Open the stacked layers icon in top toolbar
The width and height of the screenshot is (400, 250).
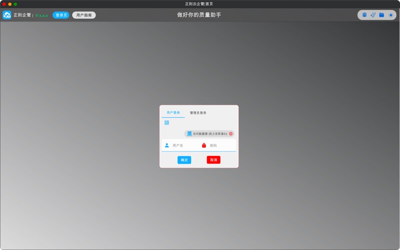click(x=364, y=15)
